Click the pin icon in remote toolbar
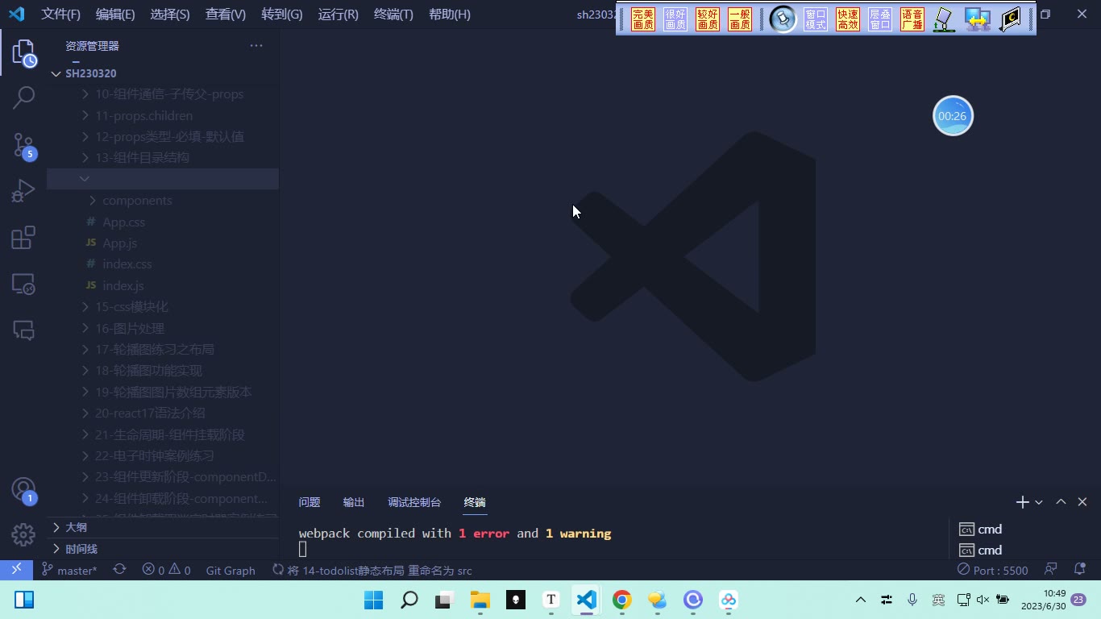The height and width of the screenshot is (619, 1101). tap(783, 19)
